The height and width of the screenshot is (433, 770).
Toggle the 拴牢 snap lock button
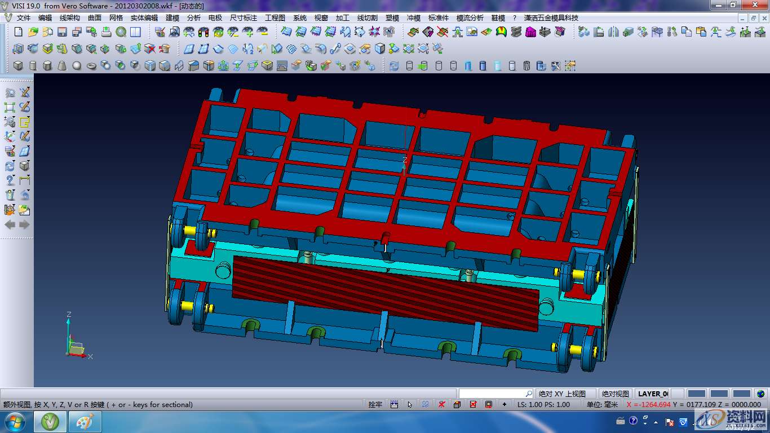375,404
